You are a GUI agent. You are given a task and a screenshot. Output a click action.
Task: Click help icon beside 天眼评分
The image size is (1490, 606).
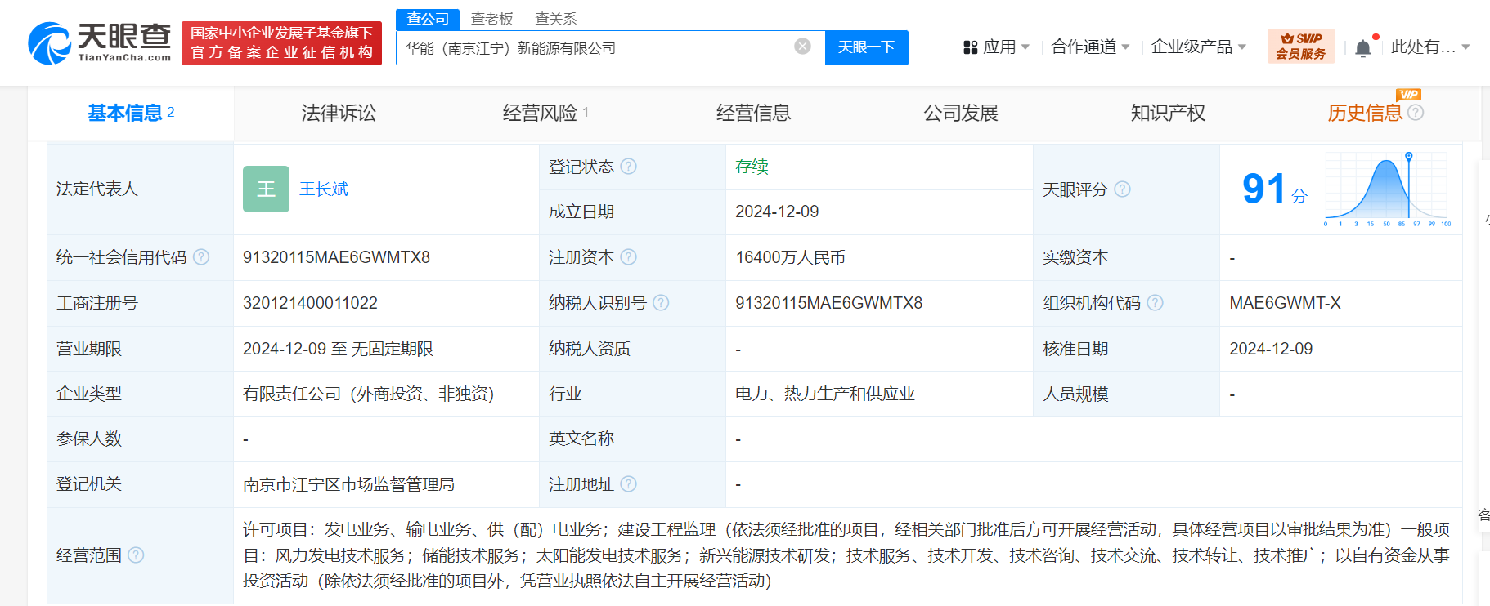1122,189
